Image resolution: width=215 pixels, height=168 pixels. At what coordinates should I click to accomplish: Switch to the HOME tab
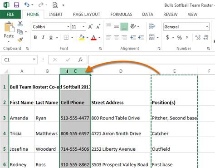pos(33,15)
